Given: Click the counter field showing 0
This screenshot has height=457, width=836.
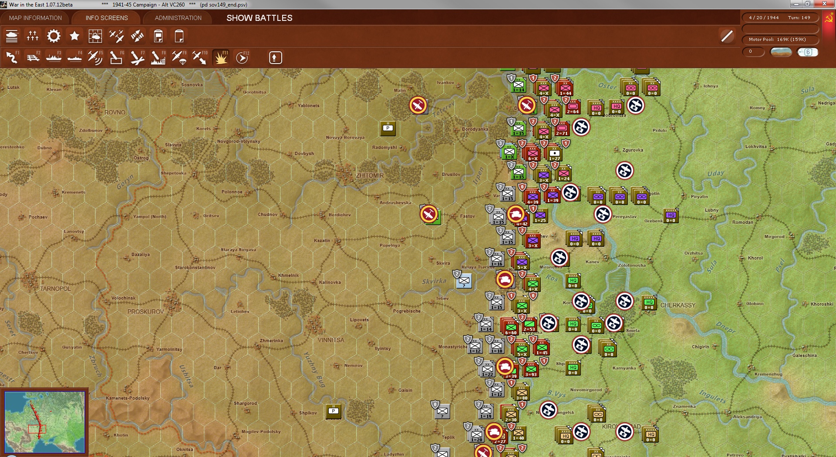Looking at the screenshot, I should pos(754,52).
